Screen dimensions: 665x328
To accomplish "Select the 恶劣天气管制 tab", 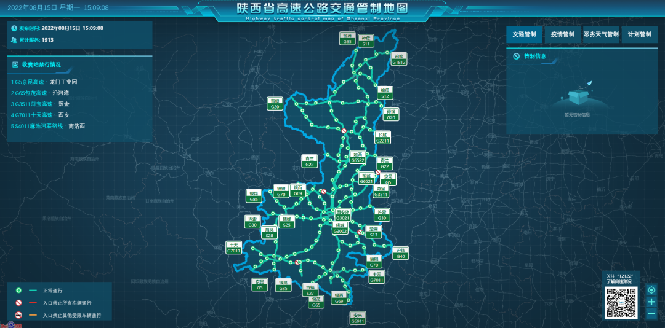I will (601, 34).
